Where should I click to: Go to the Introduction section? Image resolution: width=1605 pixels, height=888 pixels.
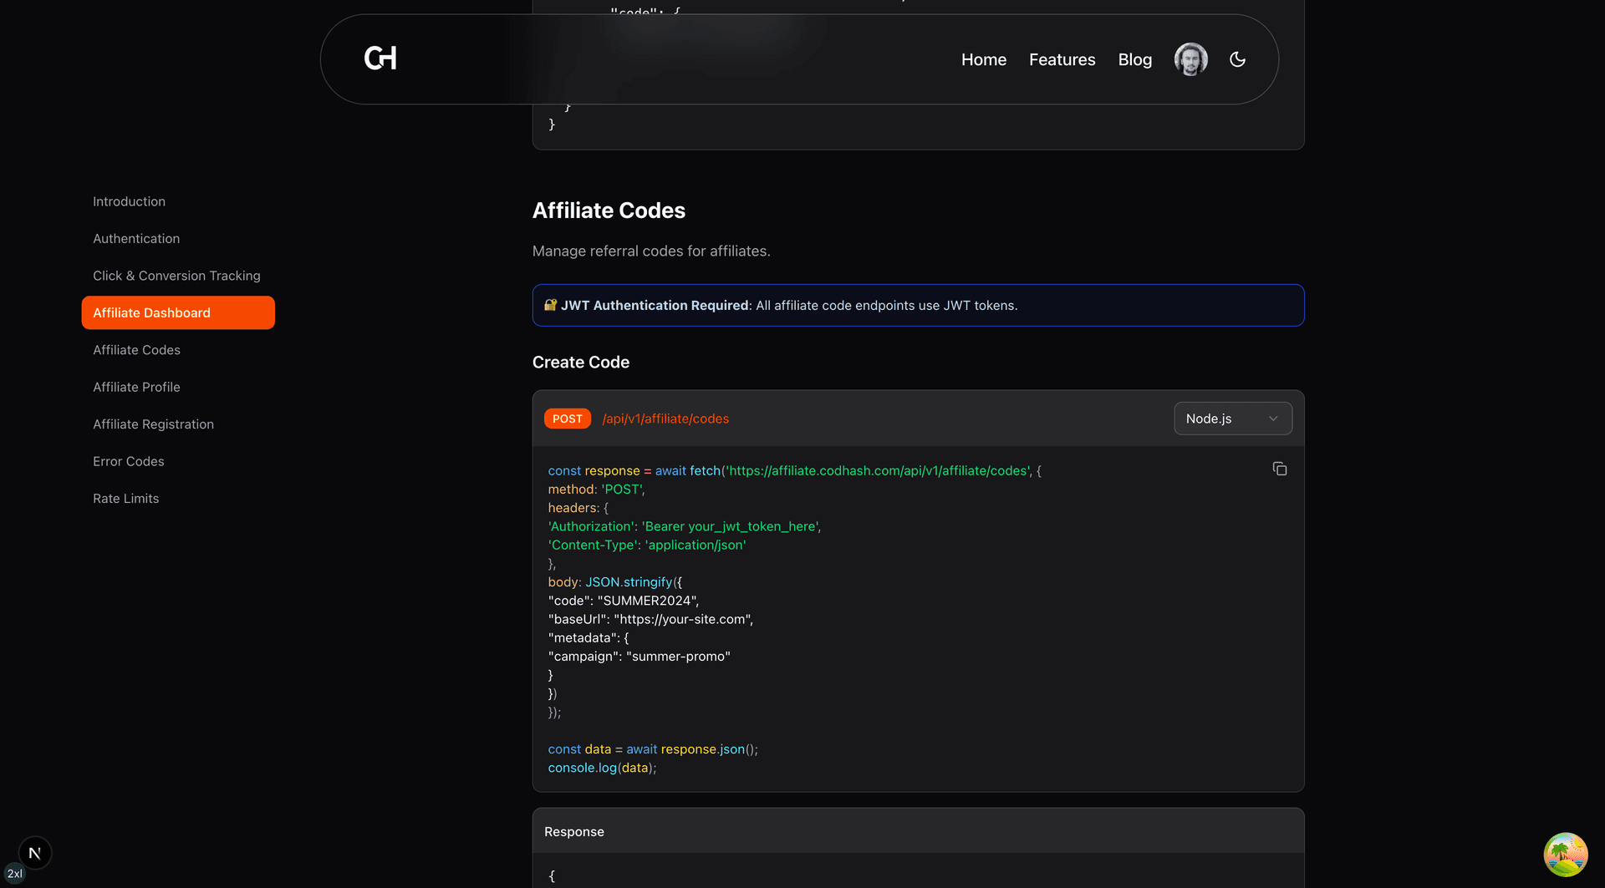coord(129,201)
